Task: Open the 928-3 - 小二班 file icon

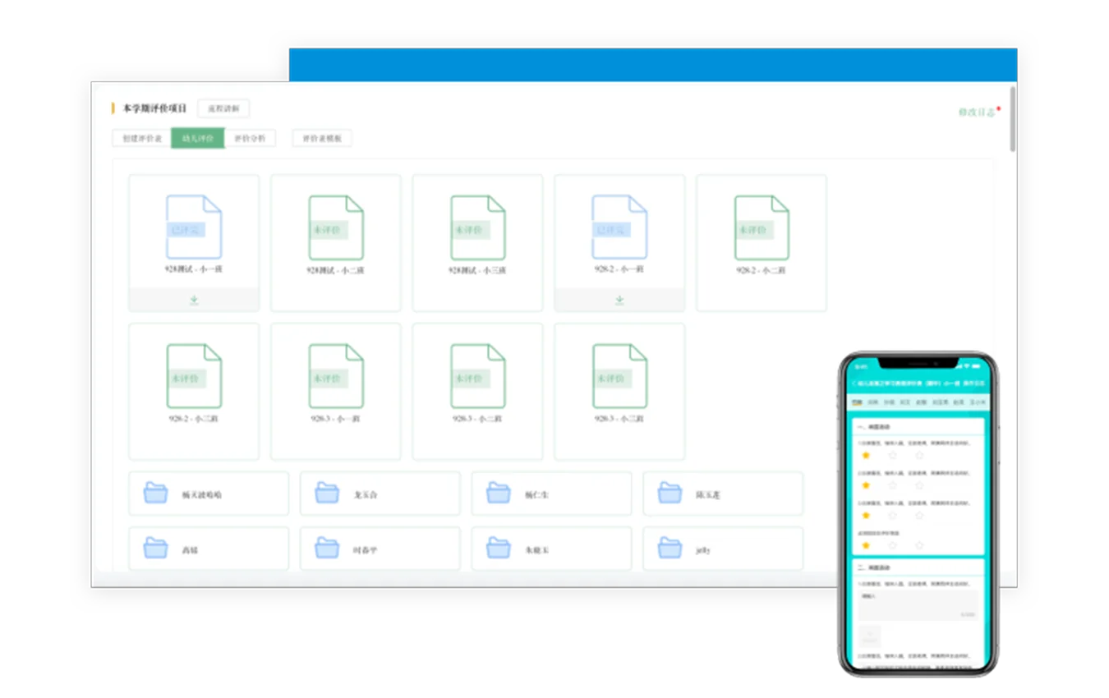Action: (478, 376)
